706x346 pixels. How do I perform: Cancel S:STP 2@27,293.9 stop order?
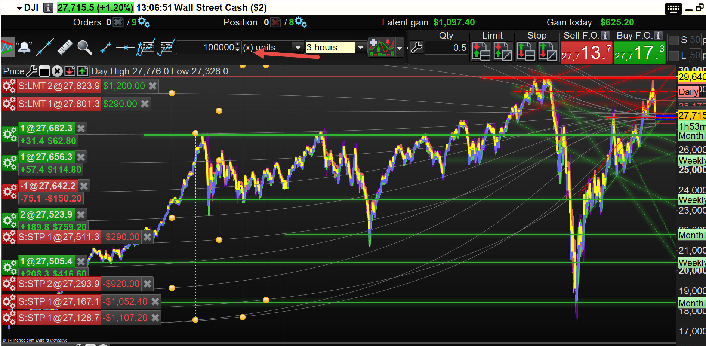coord(148,284)
